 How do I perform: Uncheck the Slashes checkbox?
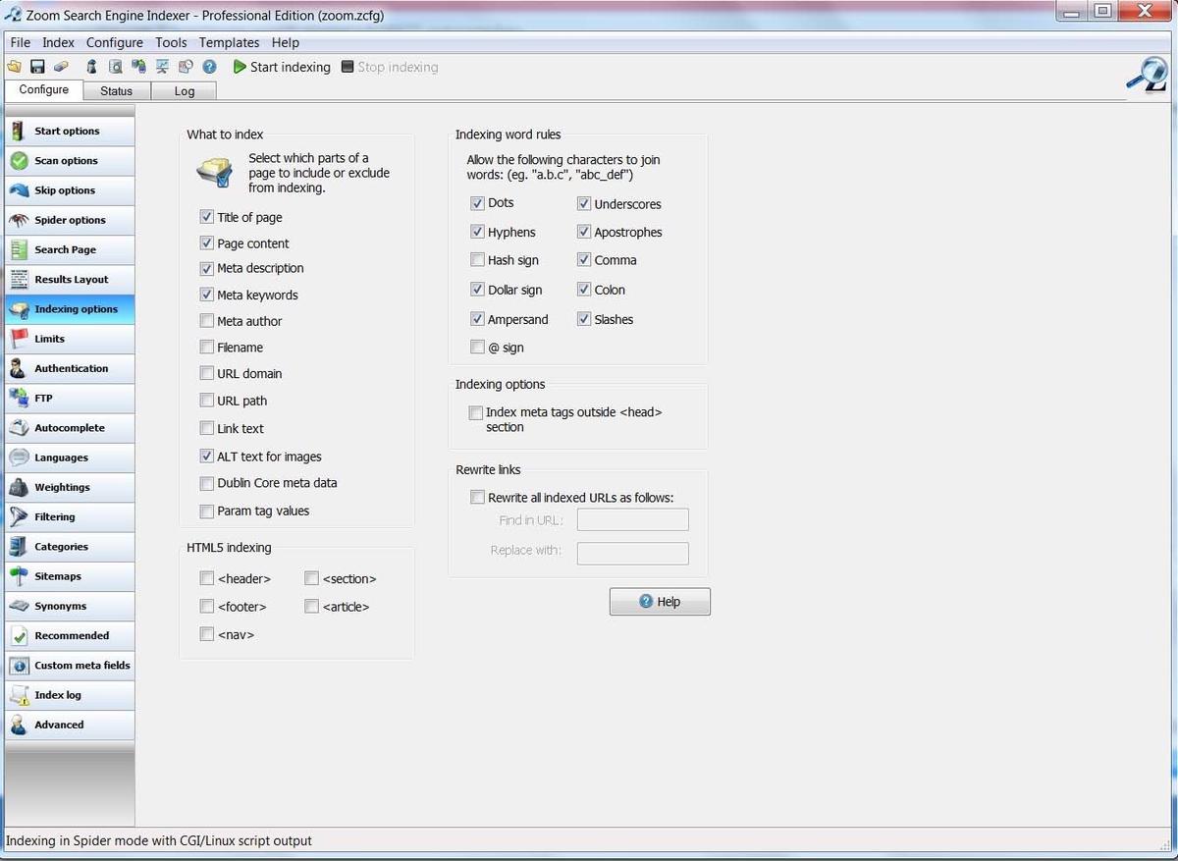click(583, 319)
